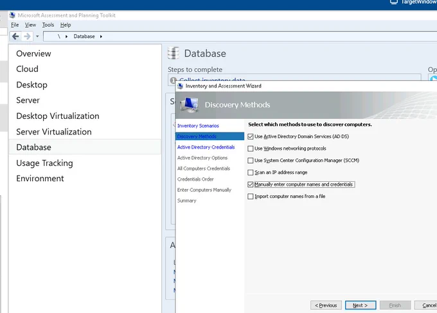Open the Help menu

pos(66,25)
